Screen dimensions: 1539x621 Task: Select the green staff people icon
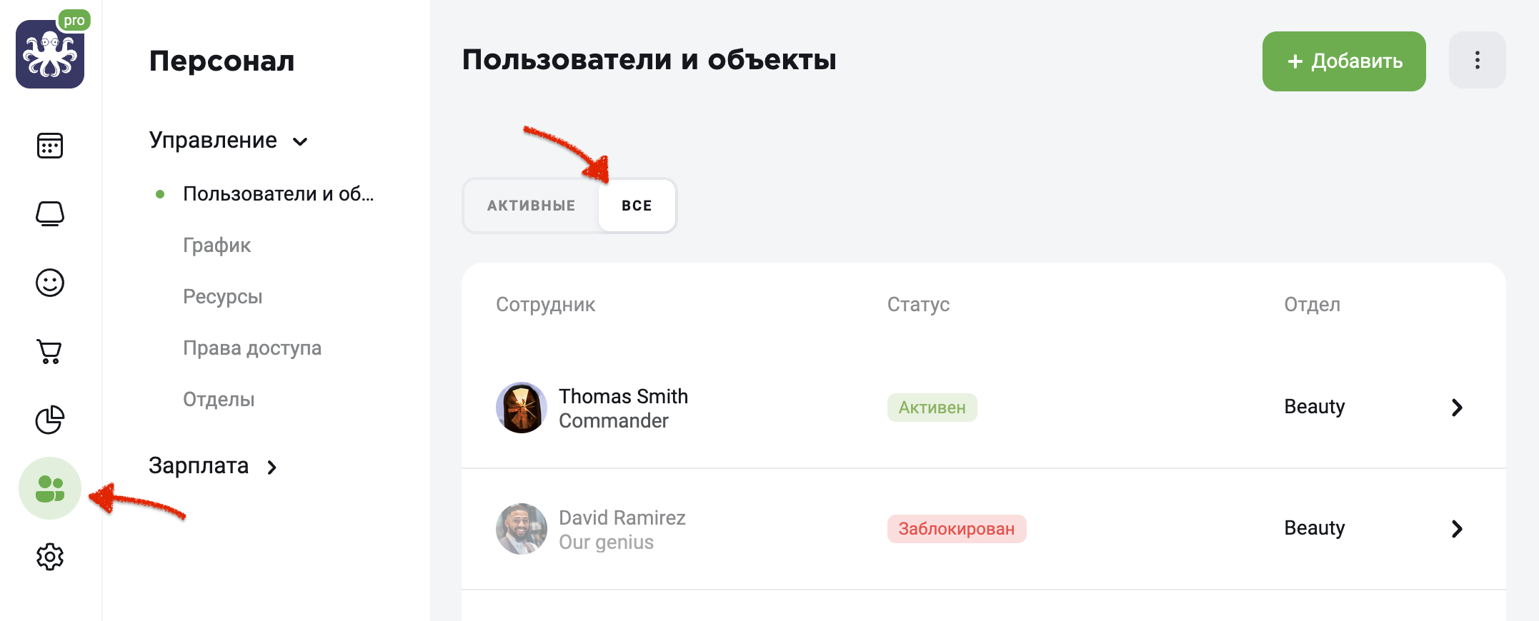coord(50,488)
